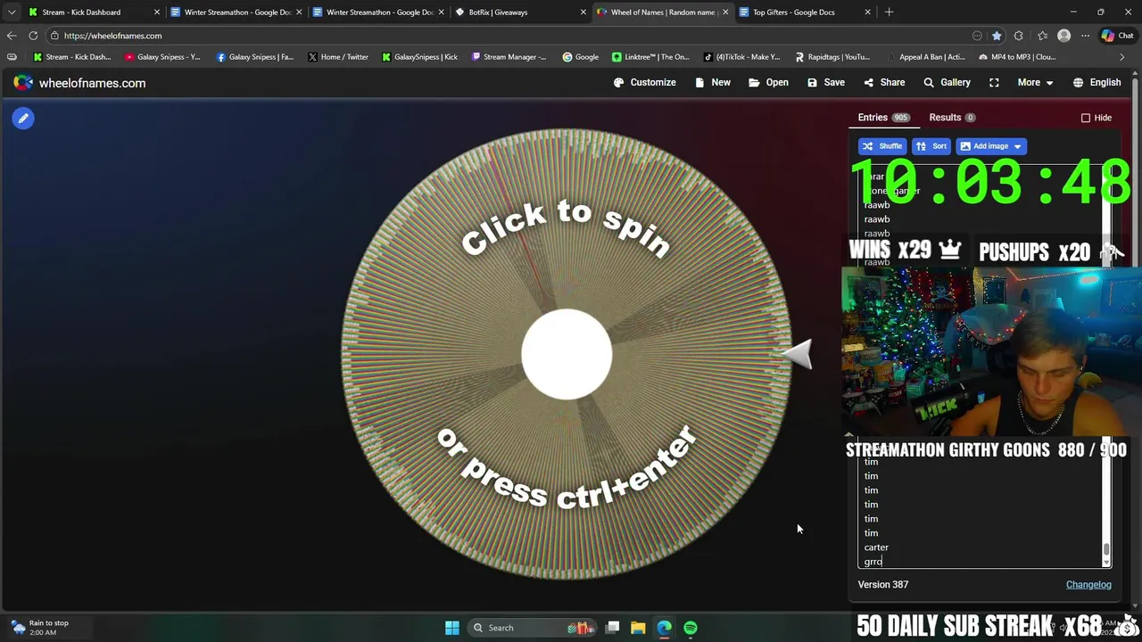The image size is (1142, 642).
Task: Switch to the Entries tab
Action: 883,118
